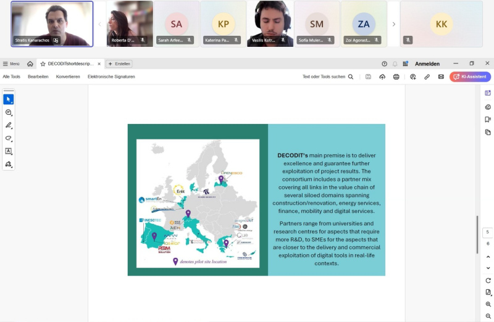Copy link using the chain icon

pyautogui.click(x=427, y=76)
